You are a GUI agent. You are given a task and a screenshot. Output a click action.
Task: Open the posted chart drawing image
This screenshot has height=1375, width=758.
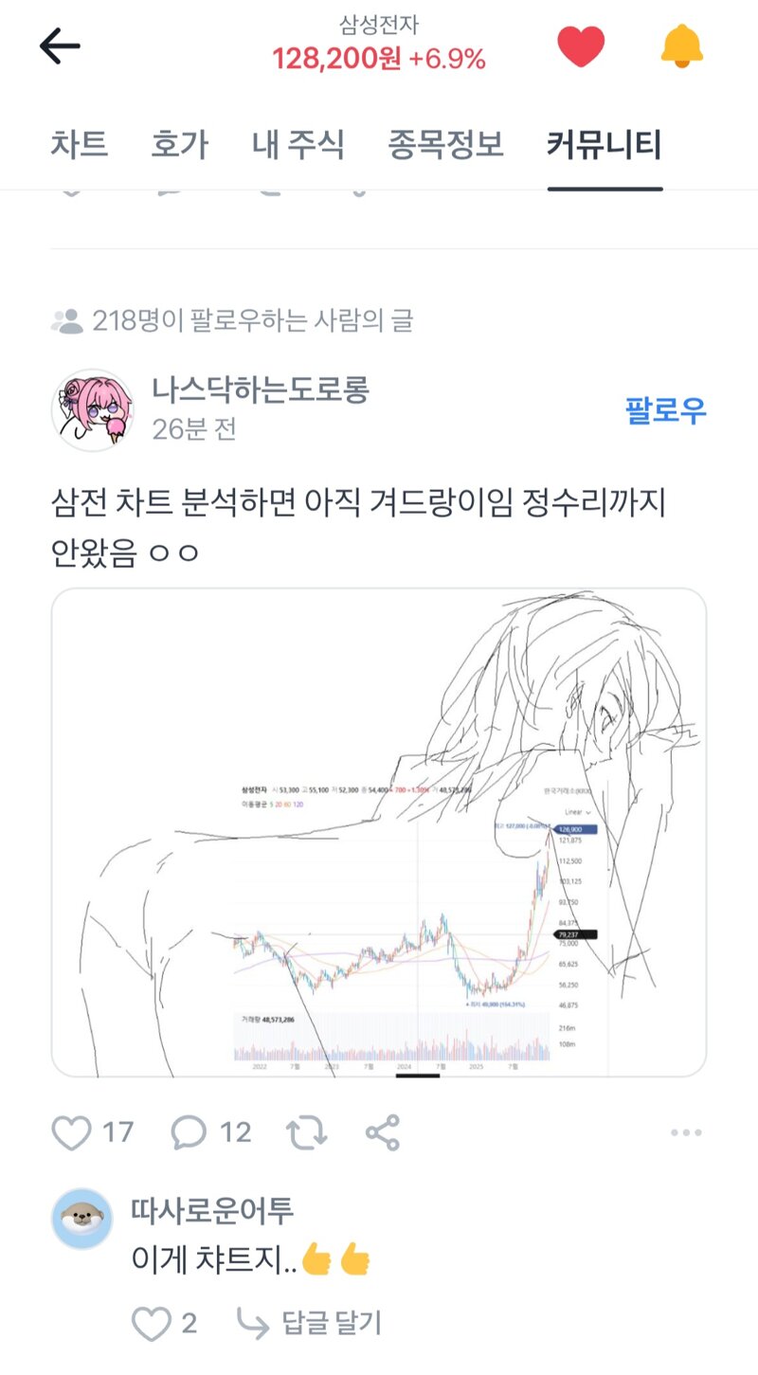pyautogui.click(x=379, y=833)
